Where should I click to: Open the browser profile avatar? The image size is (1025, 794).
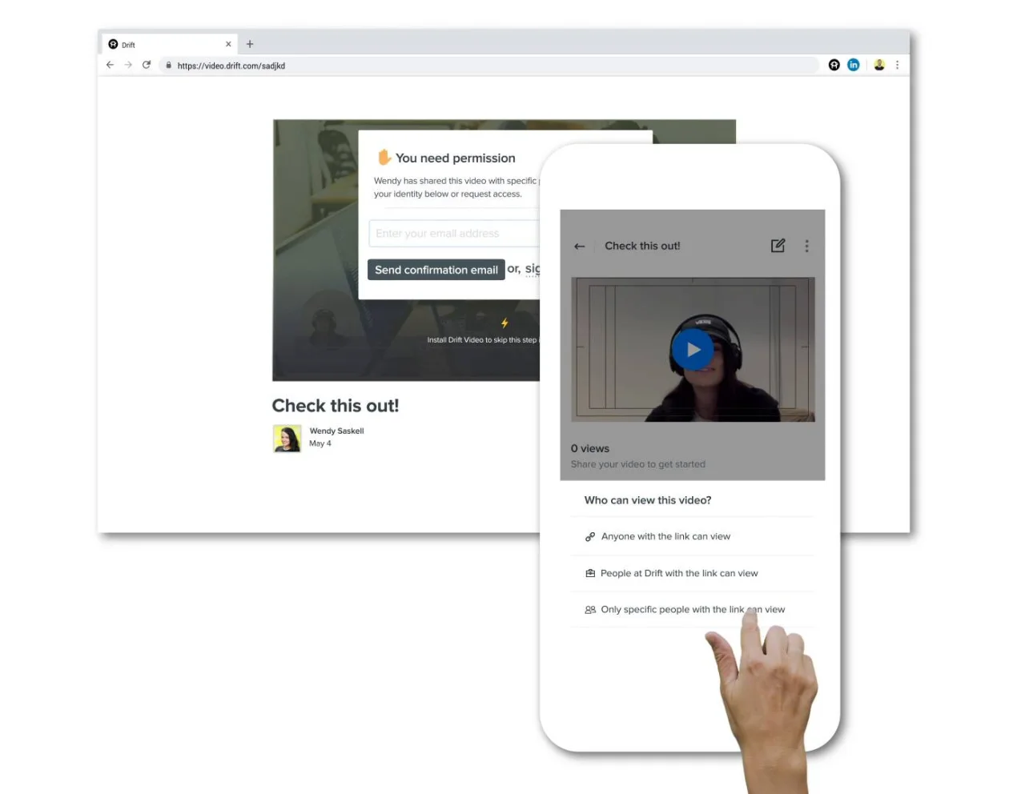(879, 65)
